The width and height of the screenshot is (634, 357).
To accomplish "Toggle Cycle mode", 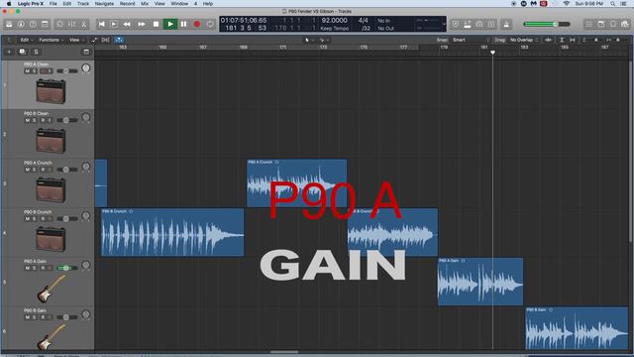I will (x=210, y=24).
